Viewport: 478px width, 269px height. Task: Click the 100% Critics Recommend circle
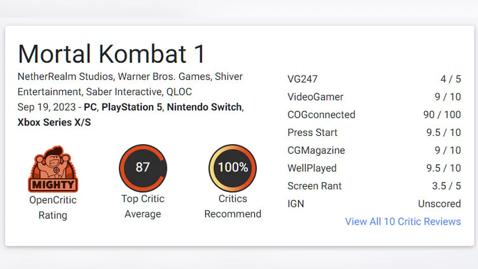tap(233, 168)
